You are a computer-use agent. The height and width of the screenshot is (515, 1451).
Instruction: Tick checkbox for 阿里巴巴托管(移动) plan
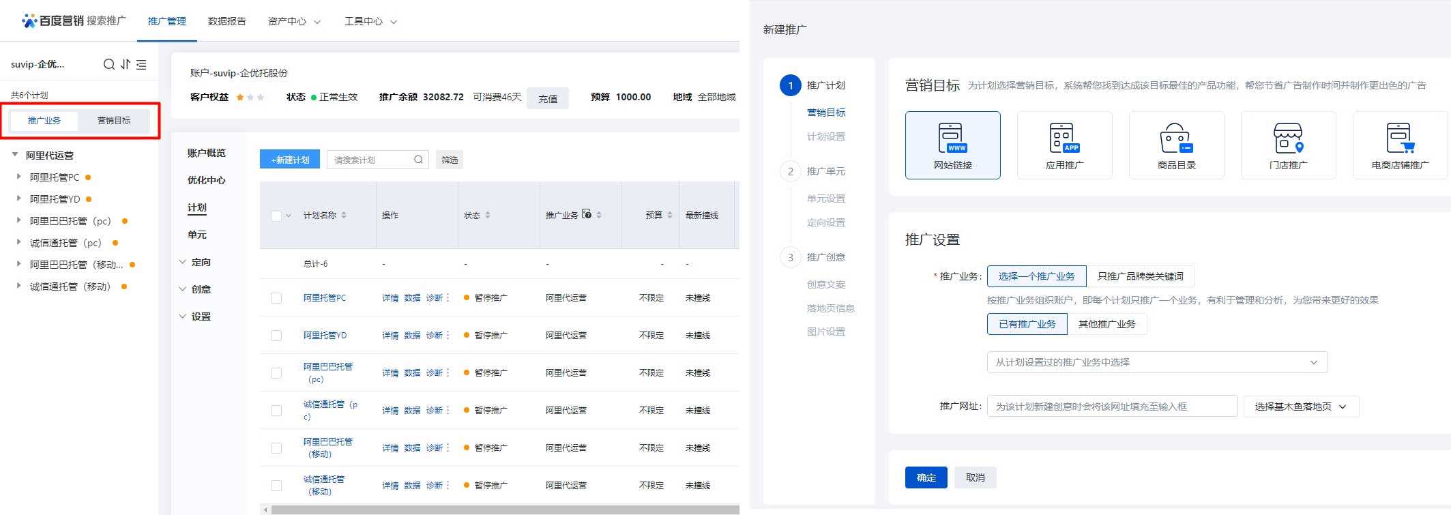coord(276,448)
